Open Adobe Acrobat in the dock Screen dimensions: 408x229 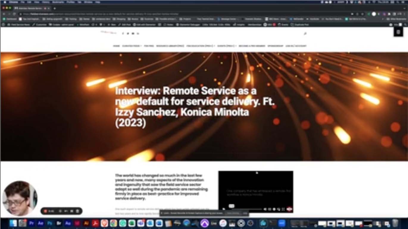coord(96,223)
